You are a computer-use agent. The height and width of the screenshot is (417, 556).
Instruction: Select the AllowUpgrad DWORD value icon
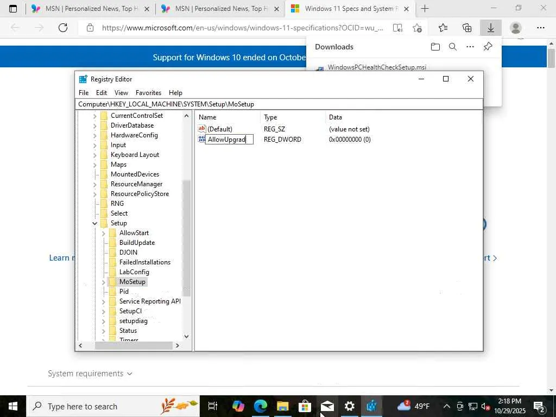click(x=202, y=139)
